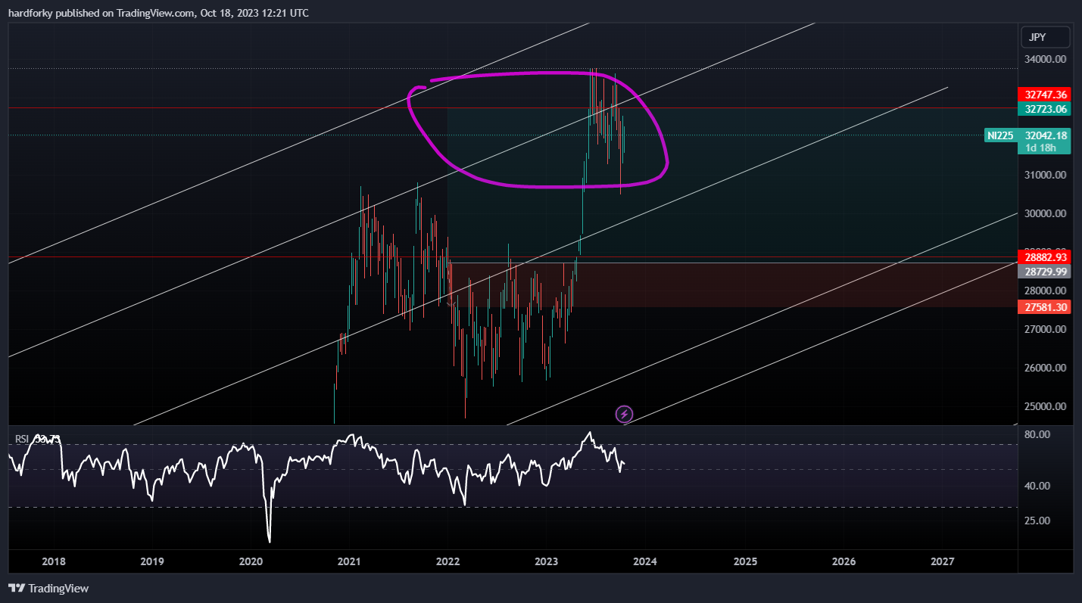Click the 32747.36 red price label
The height and width of the screenshot is (603, 1082).
click(x=1046, y=95)
